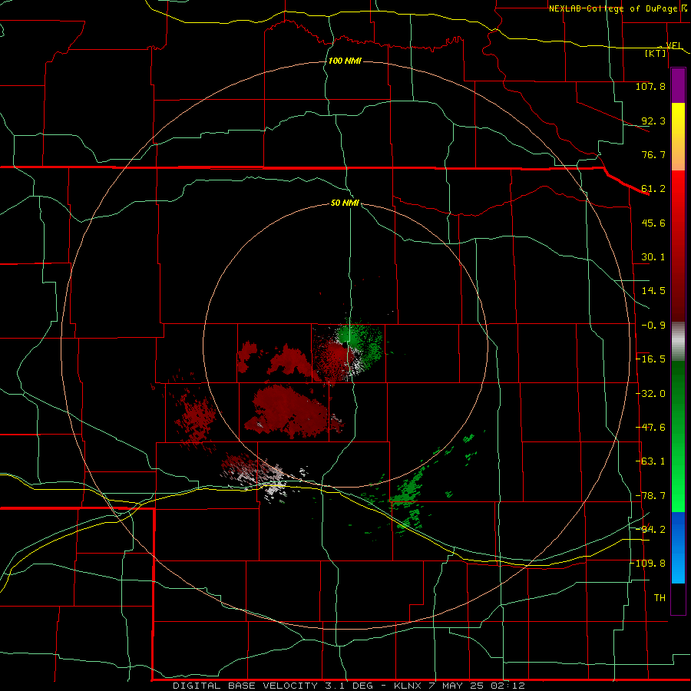Click the -16.5 scale value

click(650, 359)
